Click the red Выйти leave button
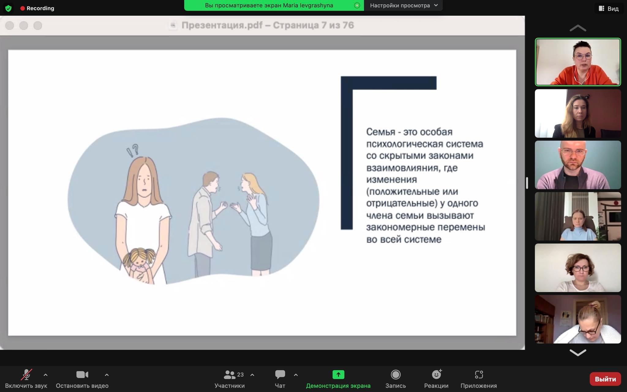The width and height of the screenshot is (627, 392). click(x=605, y=379)
